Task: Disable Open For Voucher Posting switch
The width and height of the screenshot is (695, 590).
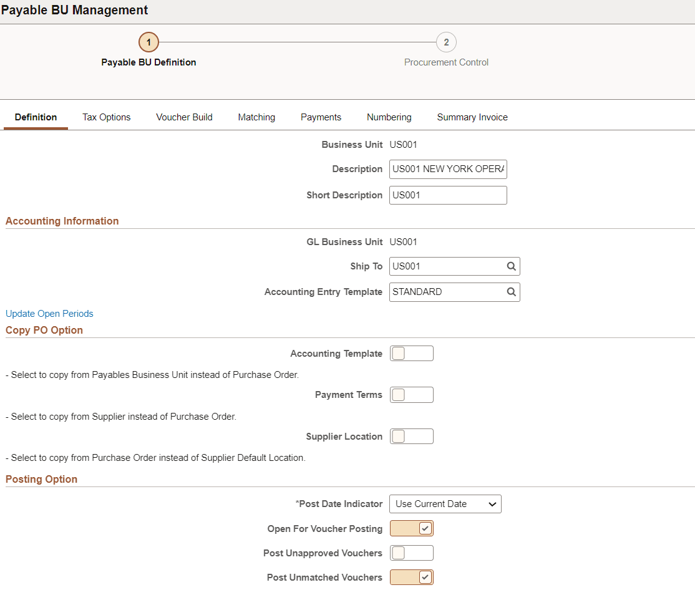Action: [x=411, y=528]
